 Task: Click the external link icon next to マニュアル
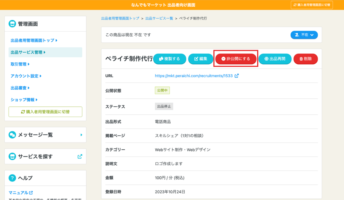tap(31, 193)
